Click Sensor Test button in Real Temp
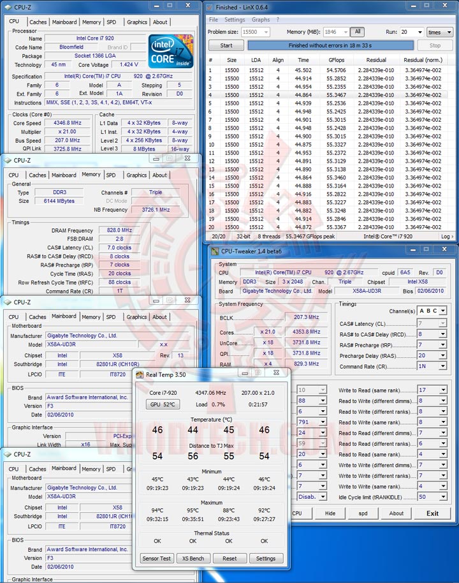459x583 pixels. [x=156, y=559]
